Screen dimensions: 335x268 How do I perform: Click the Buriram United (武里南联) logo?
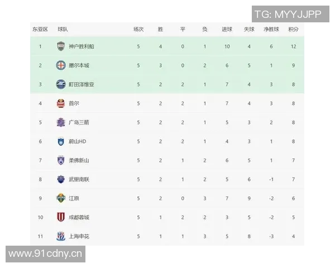[61, 179]
